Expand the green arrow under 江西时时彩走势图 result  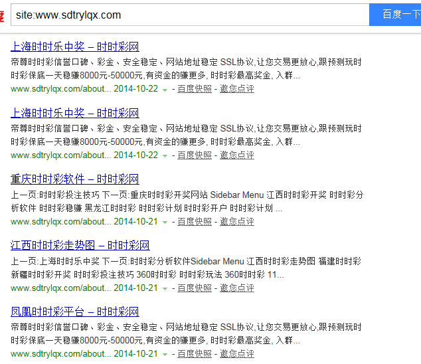point(165,289)
